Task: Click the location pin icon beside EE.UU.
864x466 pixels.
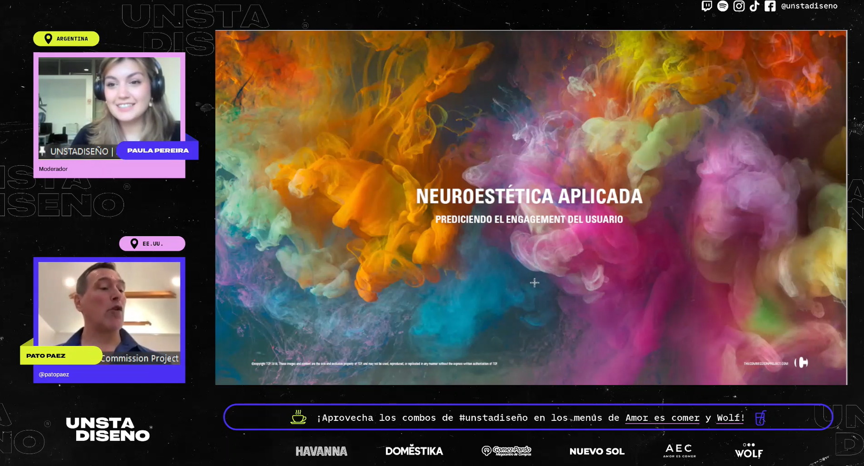Action: (134, 244)
